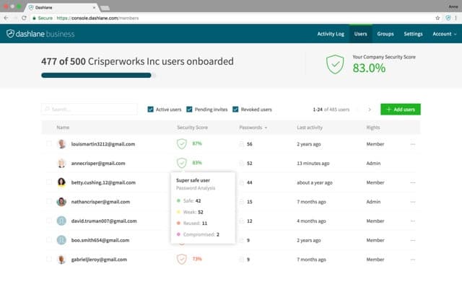Click nathancrisper user avatar
The image size is (462, 284).
(x=61, y=202)
